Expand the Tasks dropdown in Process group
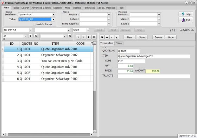This screenshot has height=138, width=197. (159, 24)
